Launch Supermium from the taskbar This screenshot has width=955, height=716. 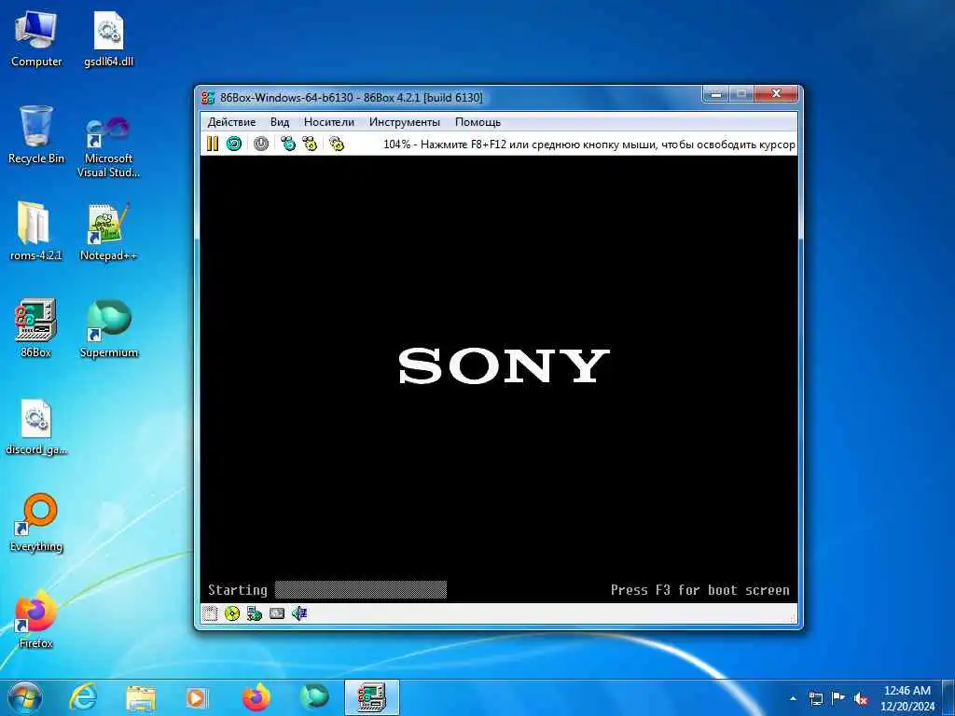(x=314, y=697)
